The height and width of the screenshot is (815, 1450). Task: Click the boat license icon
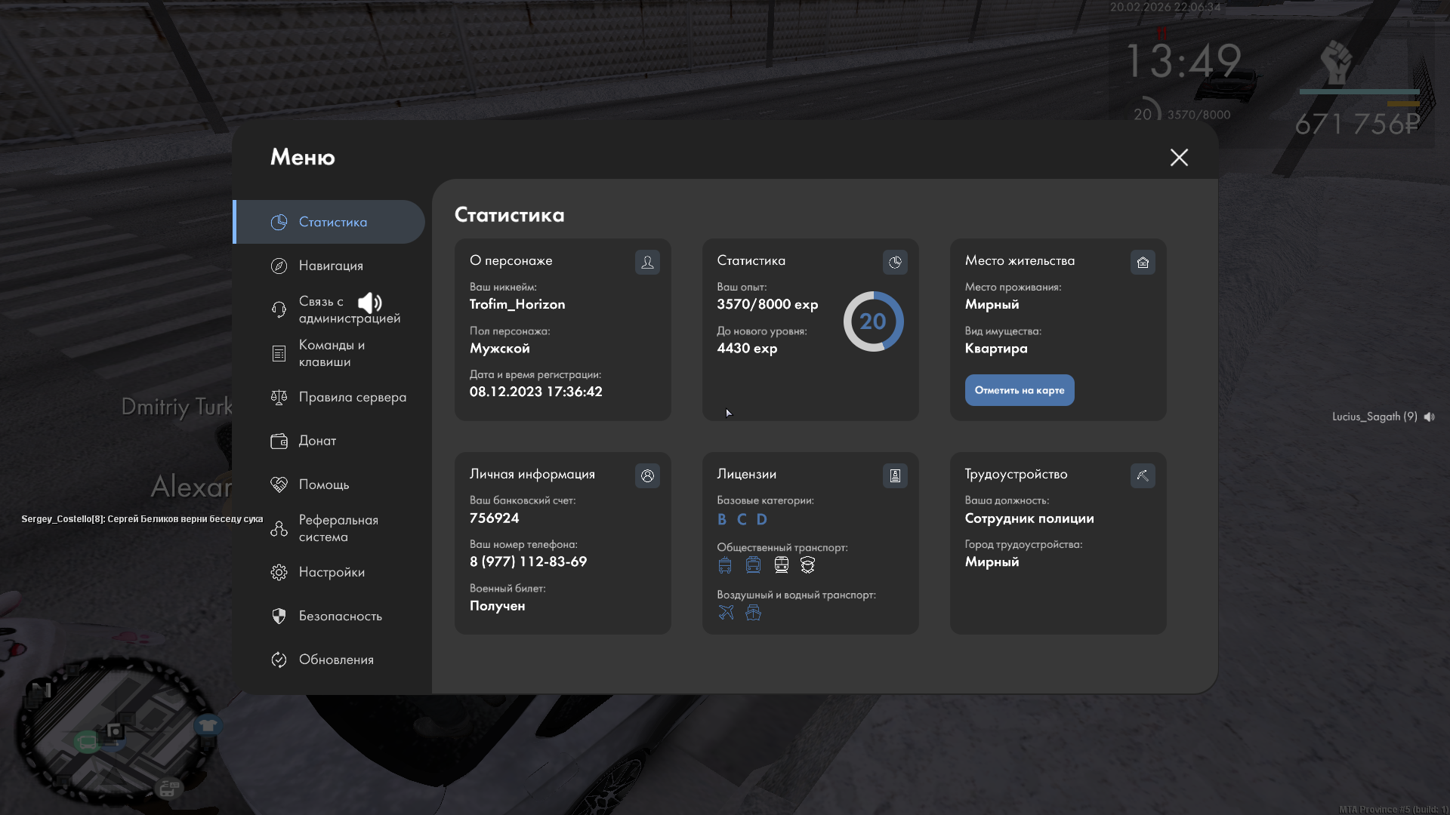(x=753, y=612)
